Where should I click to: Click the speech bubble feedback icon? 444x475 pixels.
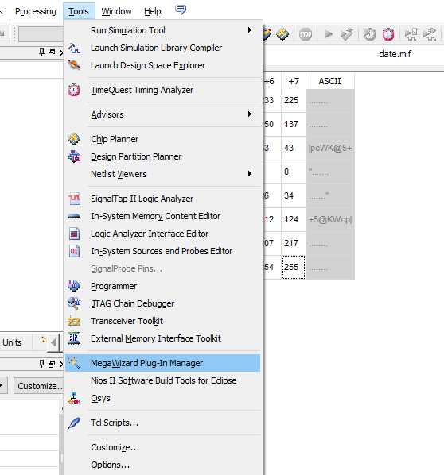point(181,10)
